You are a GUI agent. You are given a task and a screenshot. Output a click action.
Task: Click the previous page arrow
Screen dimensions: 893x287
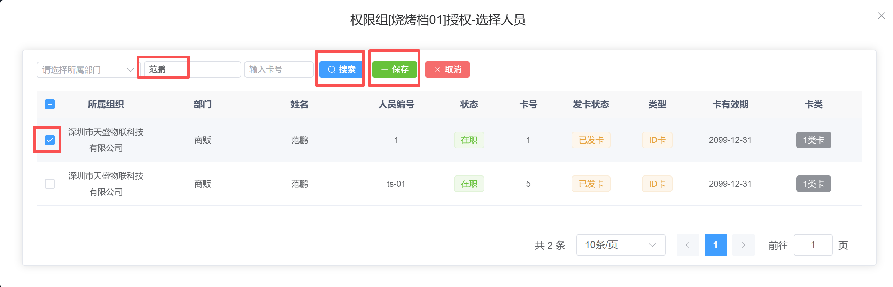pos(688,245)
